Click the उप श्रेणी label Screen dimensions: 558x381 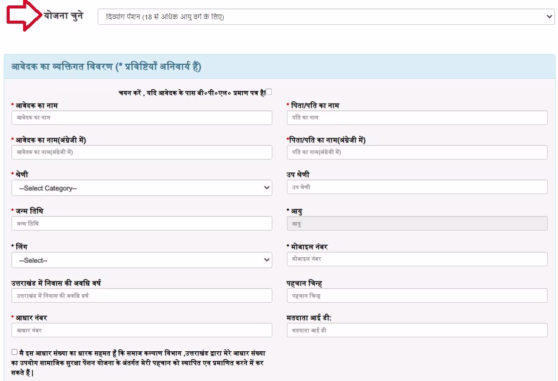point(298,175)
